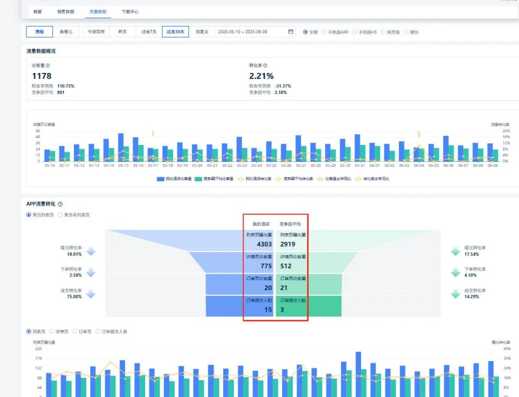Viewport: 519px width, 397px height.
Task: Open the 下载中心 tab
Action: click(130, 12)
